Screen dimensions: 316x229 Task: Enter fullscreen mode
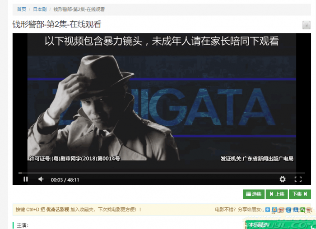pyautogui.click(x=298, y=179)
